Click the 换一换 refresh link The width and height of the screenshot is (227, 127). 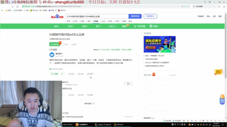pyautogui.click(x=172, y=75)
